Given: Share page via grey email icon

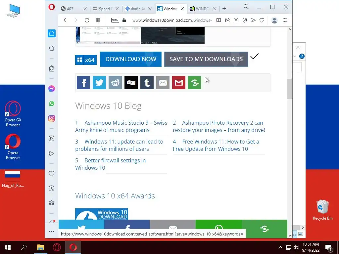Looking at the screenshot, I should (163, 83).
